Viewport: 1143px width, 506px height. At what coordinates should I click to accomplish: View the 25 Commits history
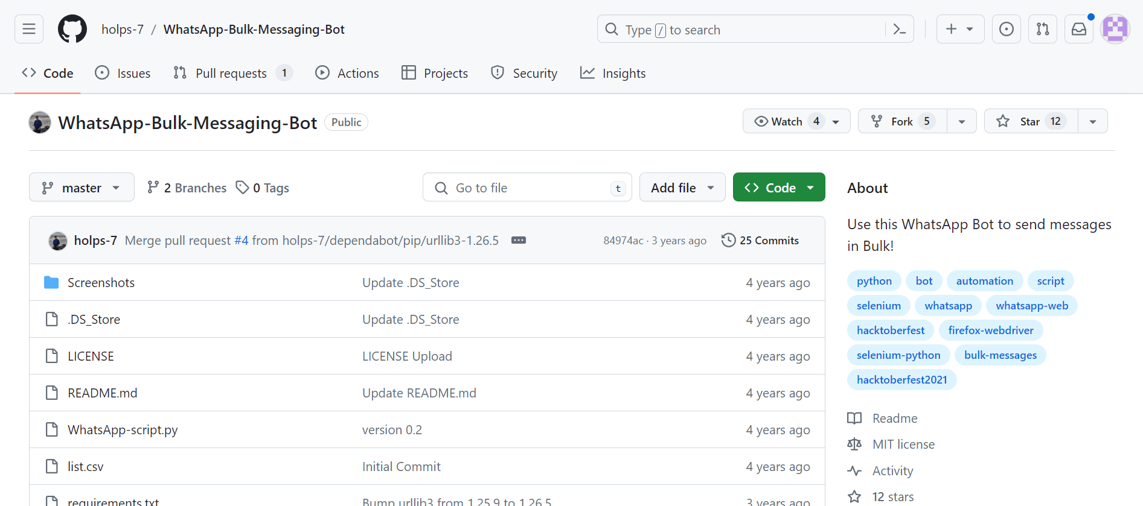tap(760, 240)
